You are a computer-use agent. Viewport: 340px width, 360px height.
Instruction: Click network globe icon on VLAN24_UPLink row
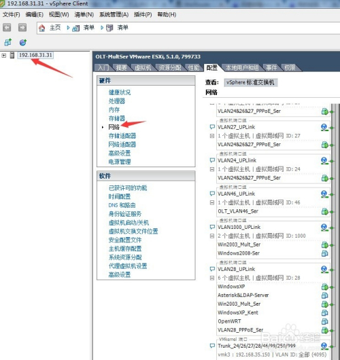pos(324,161)
